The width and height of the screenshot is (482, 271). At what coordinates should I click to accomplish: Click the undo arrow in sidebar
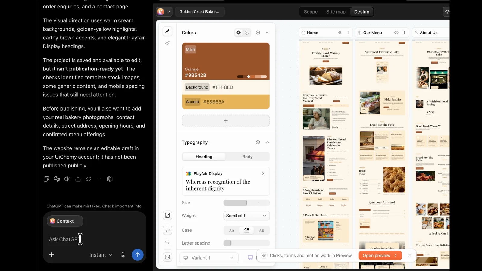tap(167, 230)
